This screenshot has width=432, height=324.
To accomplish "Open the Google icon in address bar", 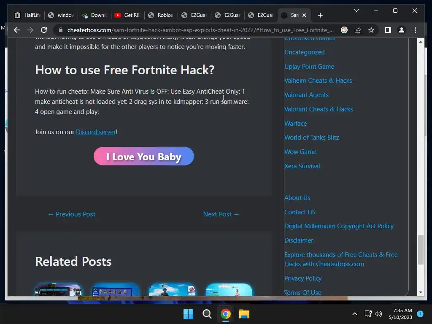I will [344, 30].
